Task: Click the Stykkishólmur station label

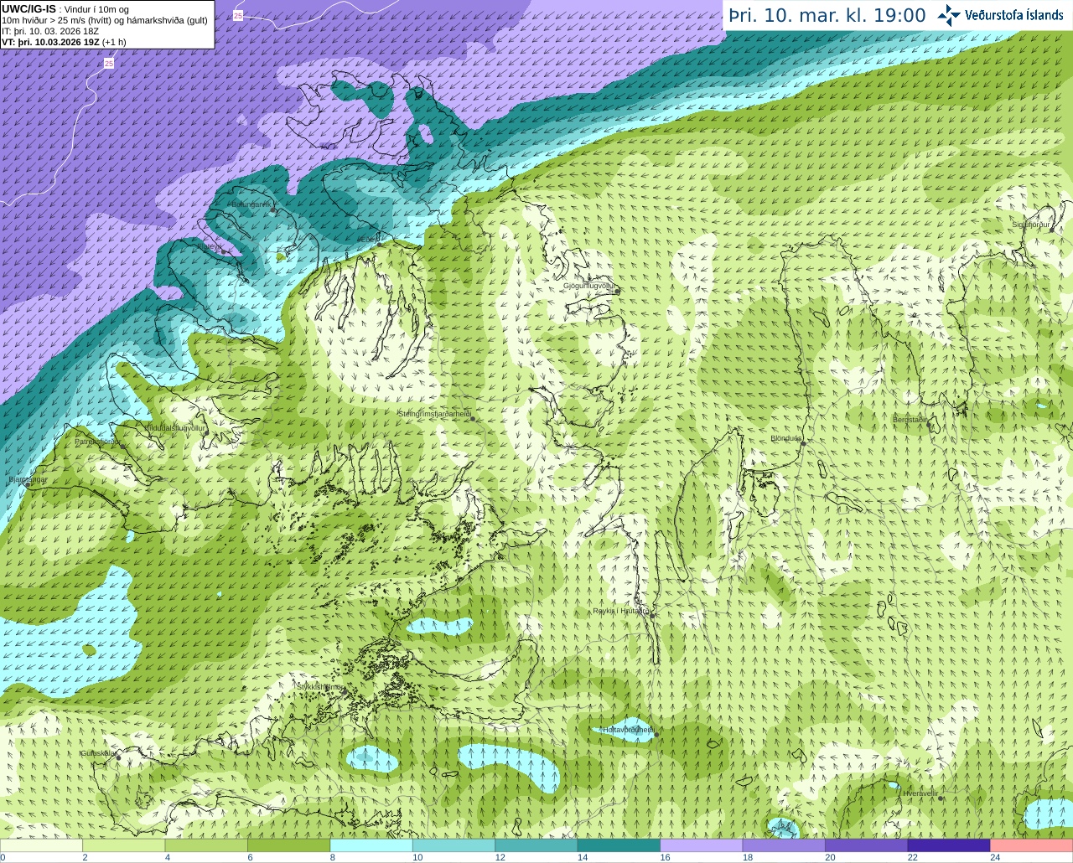Action: click(x=319, y=686)
